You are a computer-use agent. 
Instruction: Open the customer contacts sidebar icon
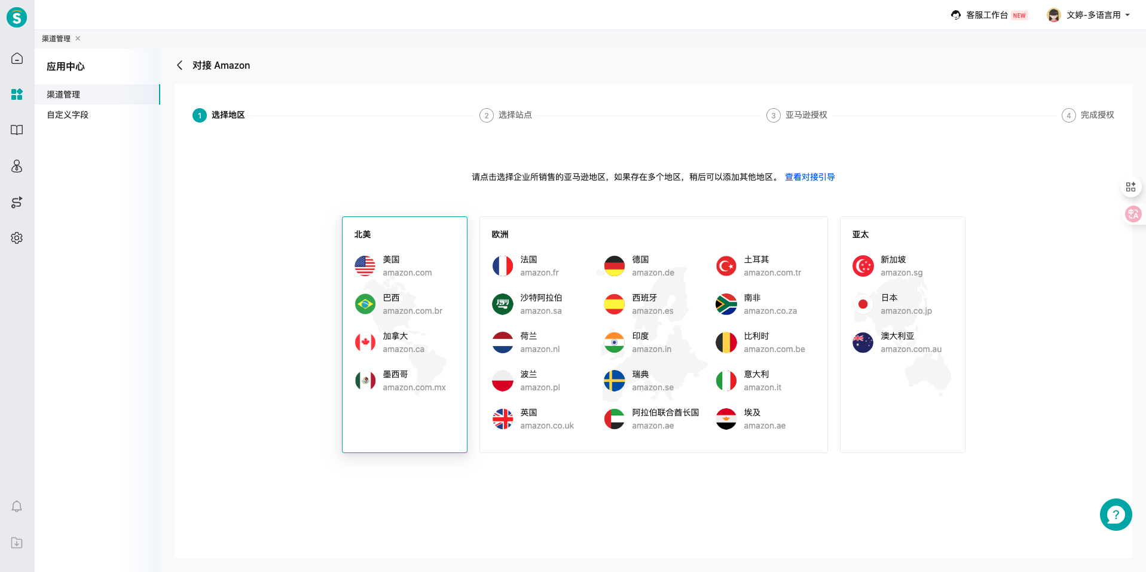[17, 166]
